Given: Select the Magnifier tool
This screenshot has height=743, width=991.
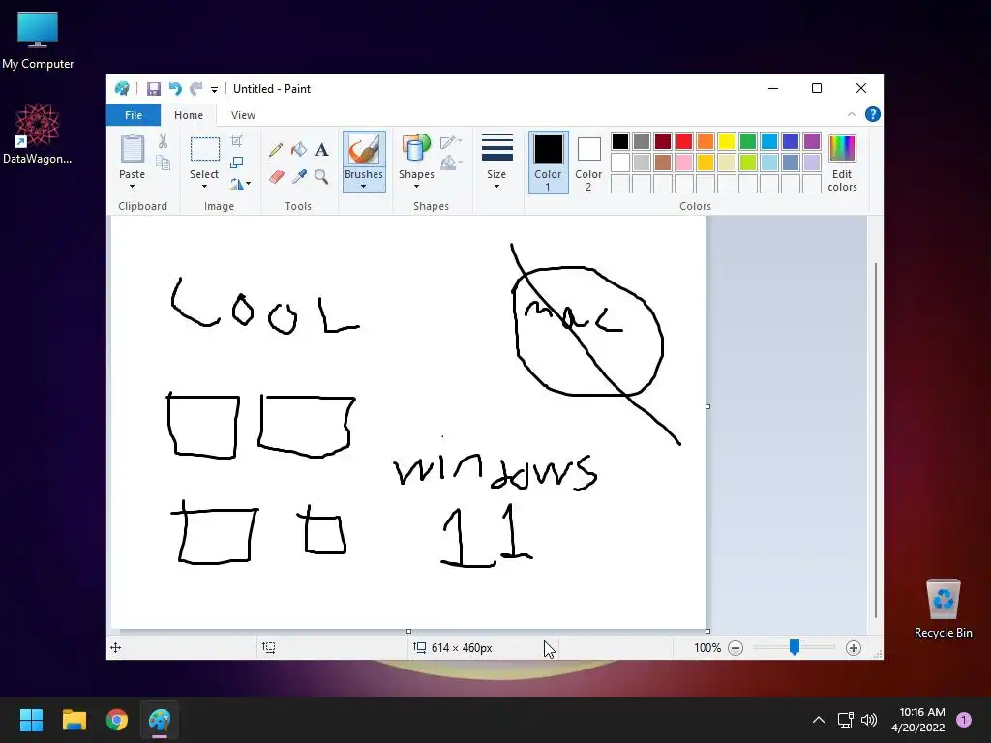Looking at the screenshot, I should coord(321,177).
